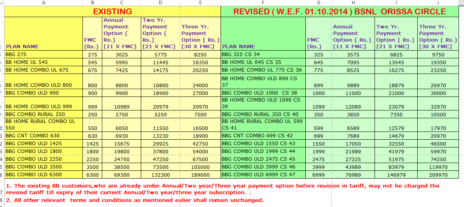Click the yellow EXISTING title cell

click(112, 12)
